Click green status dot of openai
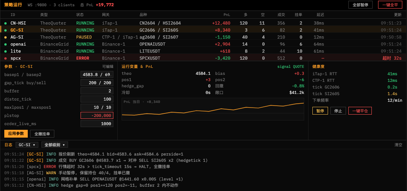 coord(5,44)
